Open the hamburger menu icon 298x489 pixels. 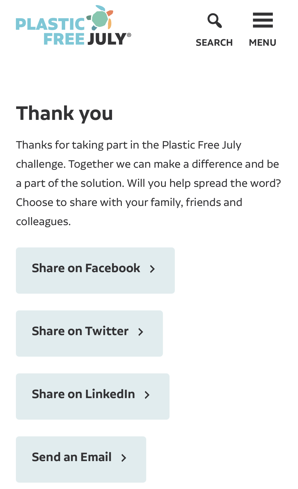[263, 20]
